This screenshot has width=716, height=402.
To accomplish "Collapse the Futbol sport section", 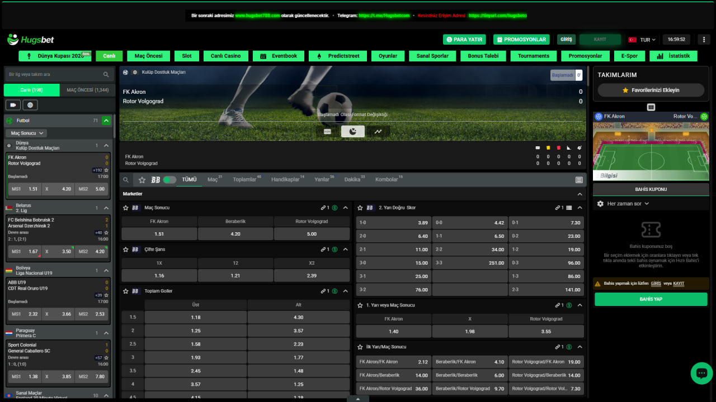I will [x=106, y=121].
